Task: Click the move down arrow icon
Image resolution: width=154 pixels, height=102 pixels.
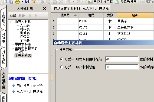Action: pos(36,15)
